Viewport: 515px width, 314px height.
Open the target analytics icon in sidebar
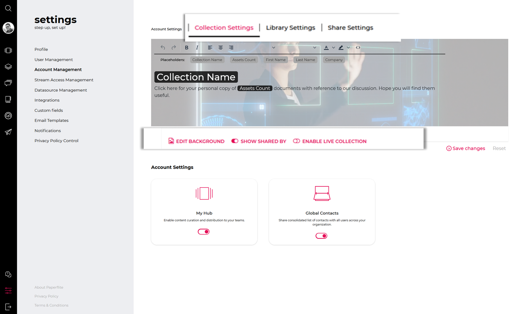[x=8, y=116]
